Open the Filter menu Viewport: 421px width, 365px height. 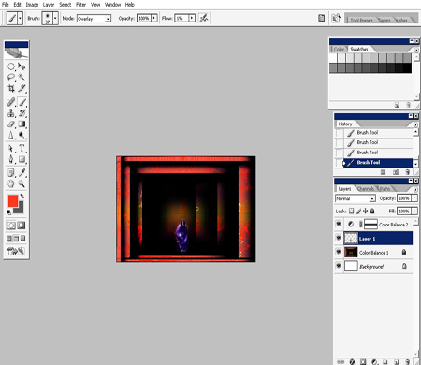coord(80,5)
